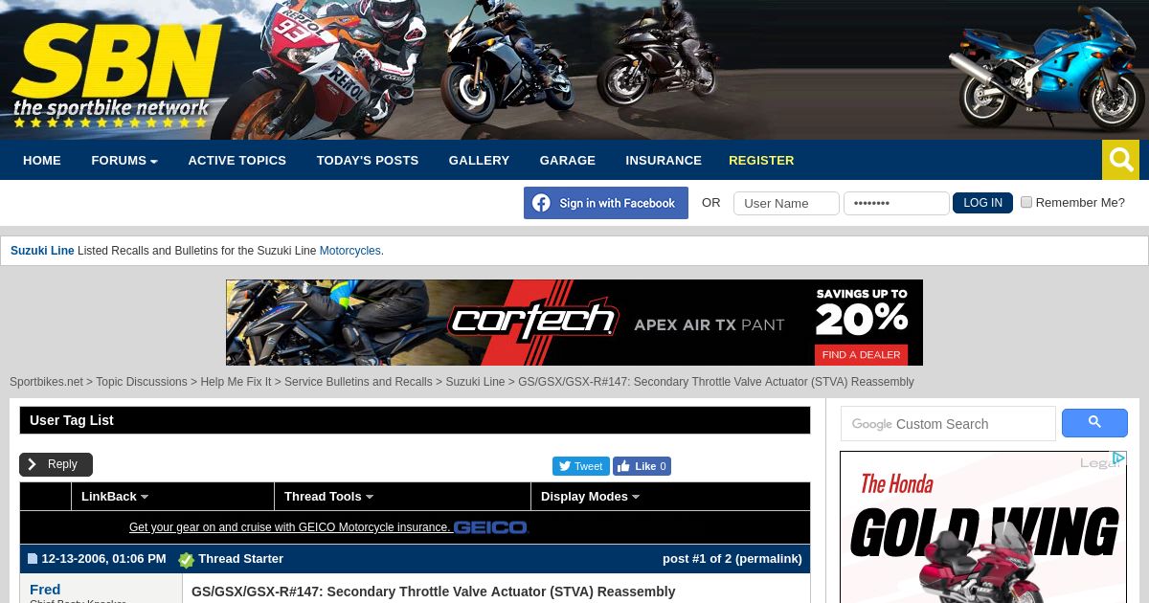
Task: Click the post document icon beside 12-13-2006
Action: coord(33,559)
